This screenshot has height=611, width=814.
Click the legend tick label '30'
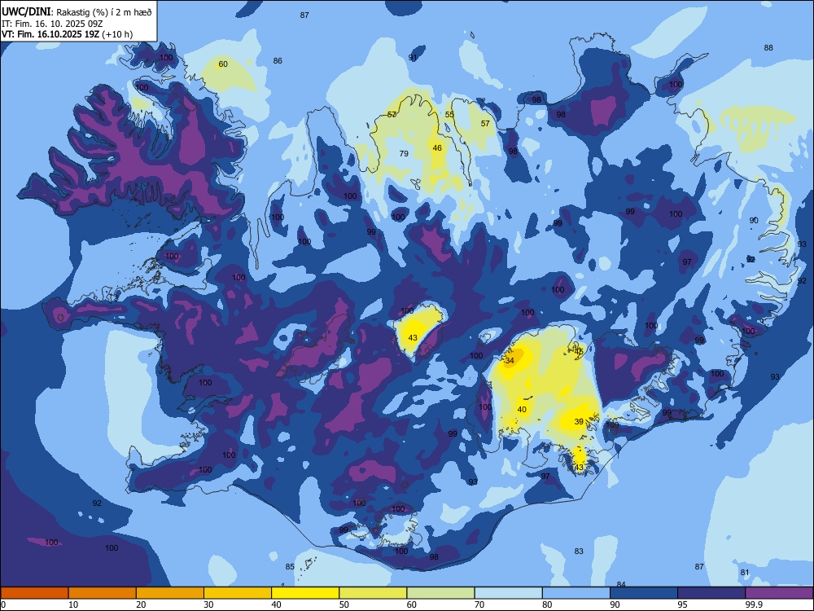208,604
